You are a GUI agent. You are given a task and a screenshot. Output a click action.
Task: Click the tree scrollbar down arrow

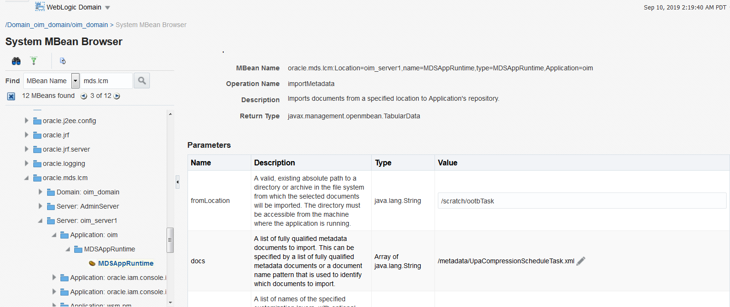click(x=170, y=302)
